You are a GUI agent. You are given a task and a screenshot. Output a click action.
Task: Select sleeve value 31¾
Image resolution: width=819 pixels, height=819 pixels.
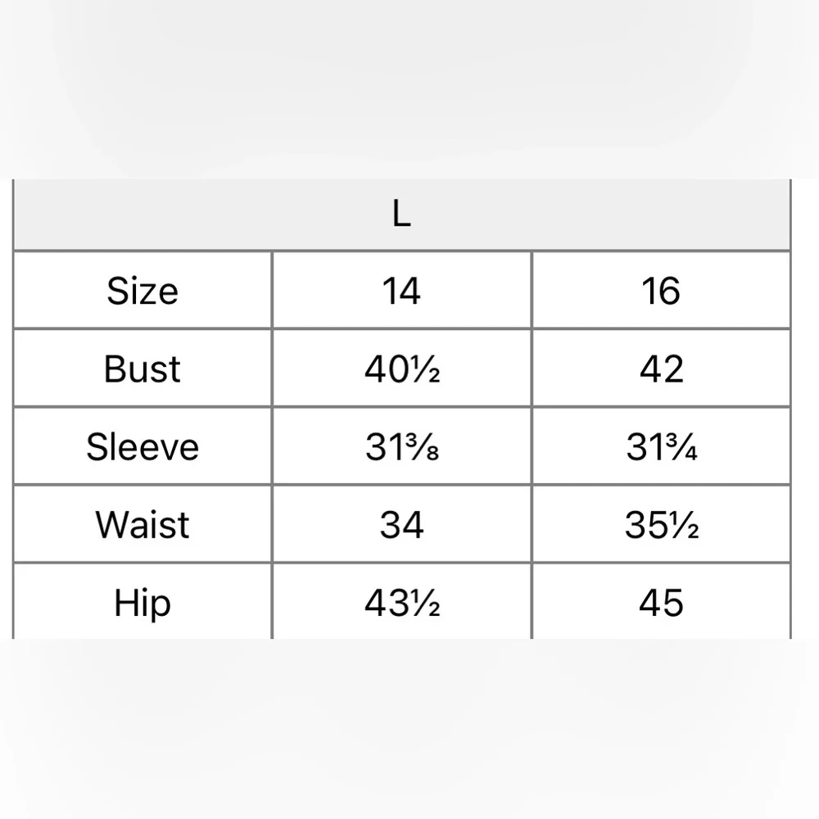click(661, 446)
